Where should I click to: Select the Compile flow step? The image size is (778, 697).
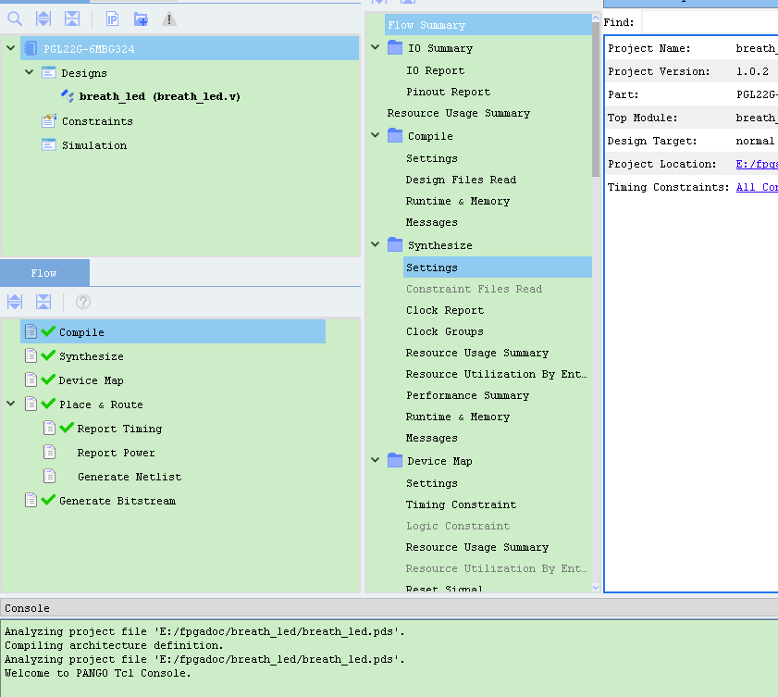[173, 331]
